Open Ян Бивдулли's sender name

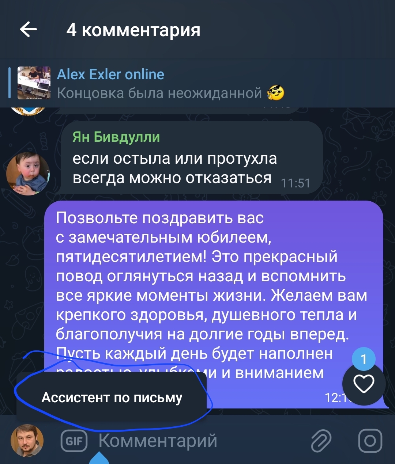(116, 137)
